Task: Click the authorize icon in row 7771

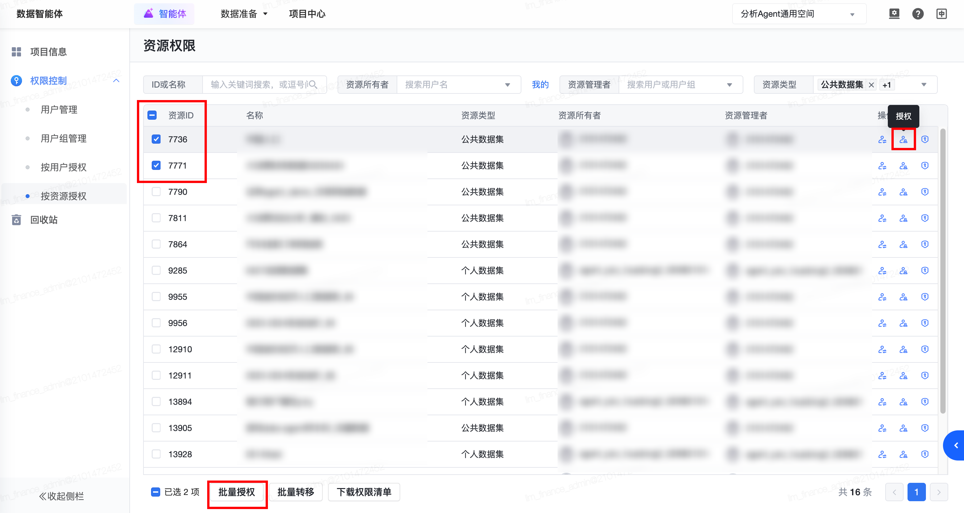Action: coord(903,166)
